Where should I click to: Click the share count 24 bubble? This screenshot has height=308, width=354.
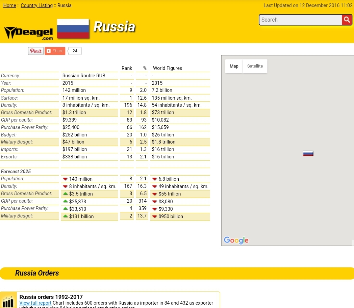click(75, 51)
